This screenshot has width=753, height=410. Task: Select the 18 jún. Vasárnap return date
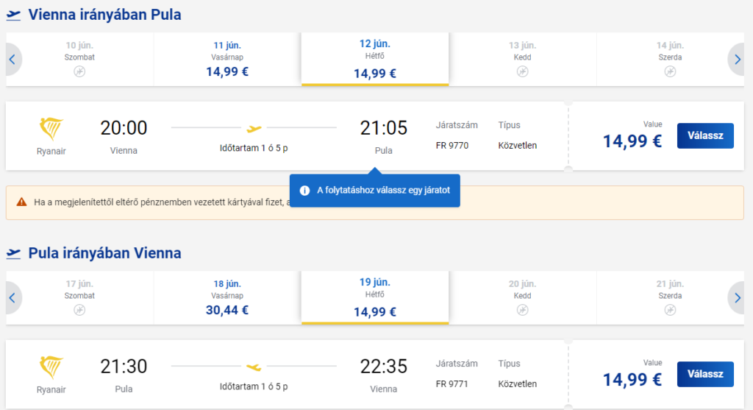227,298
